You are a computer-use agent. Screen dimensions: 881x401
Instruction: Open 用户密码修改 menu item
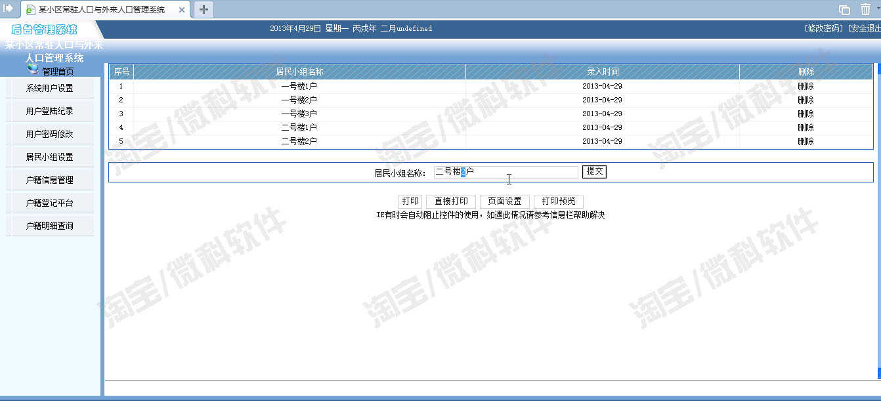coord(50,134)
